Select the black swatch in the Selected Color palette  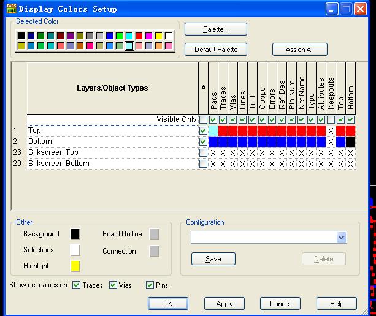click(21, 36)
